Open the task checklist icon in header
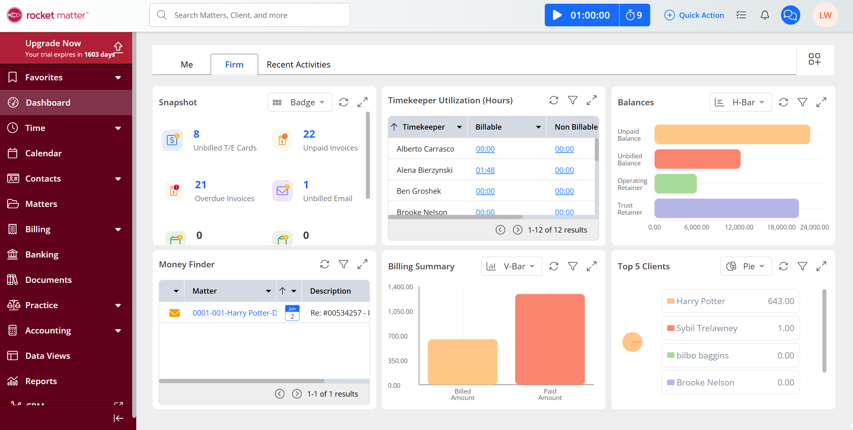The width and height of the screenshot is (853, 430). pos(741,15)
